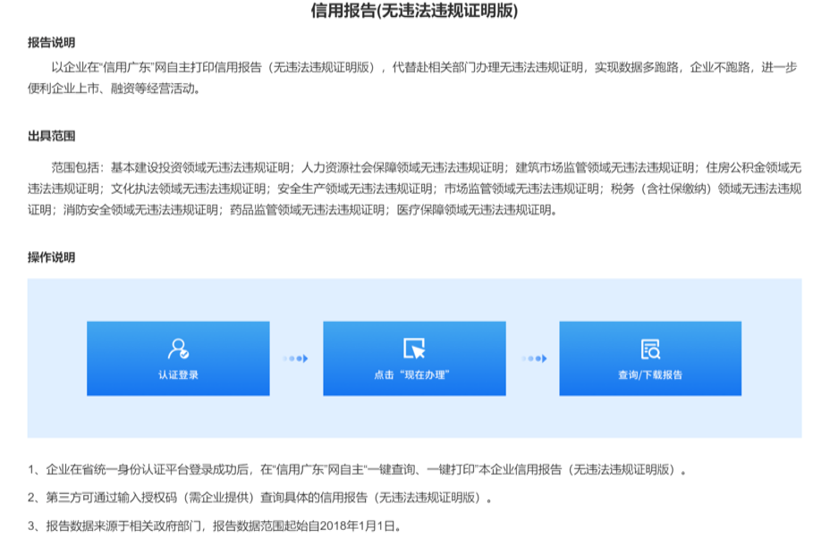Click note 2 about 第三方输入授权码

260,498
